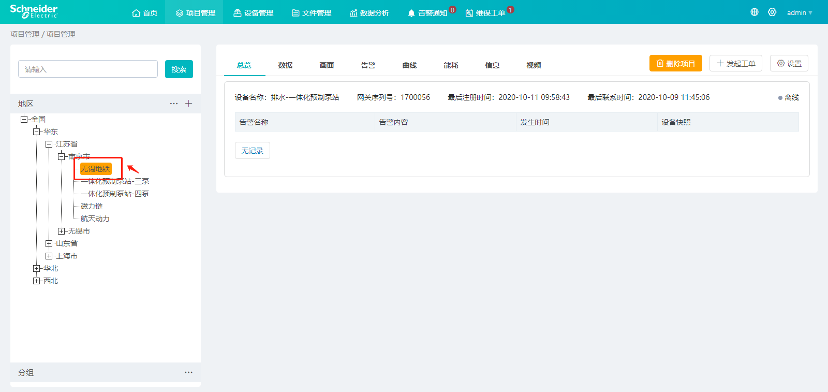
Task: Switch to the 告警 tab
Action: tap(368, 65)
